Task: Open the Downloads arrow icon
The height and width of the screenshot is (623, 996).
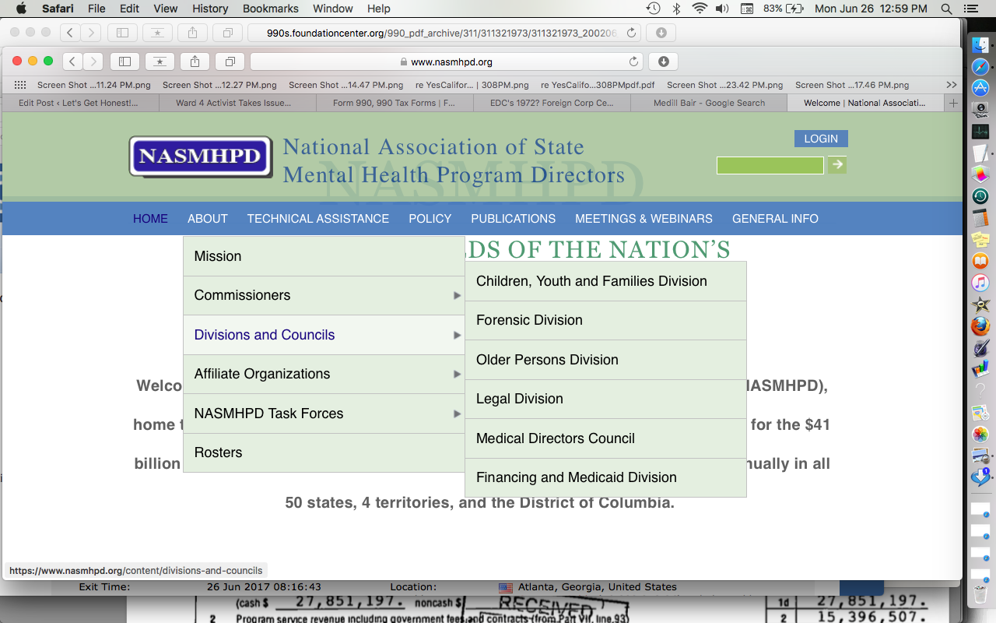Action: [x=663, y=62]
